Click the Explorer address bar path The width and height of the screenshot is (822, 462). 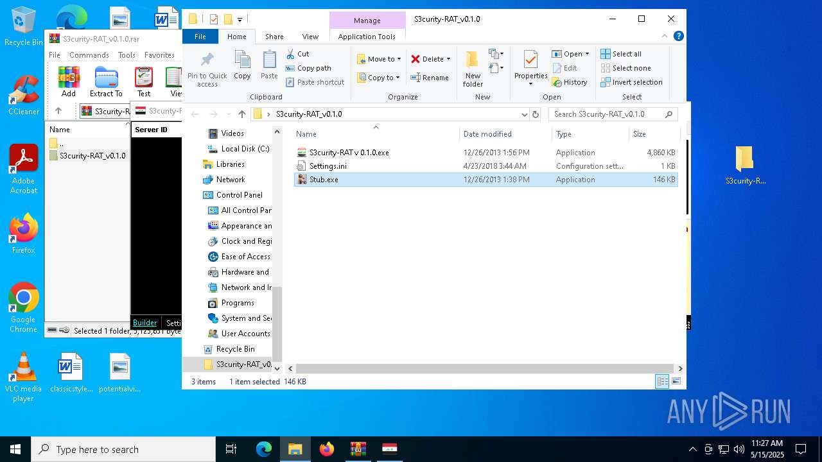(x=308, y=114)
